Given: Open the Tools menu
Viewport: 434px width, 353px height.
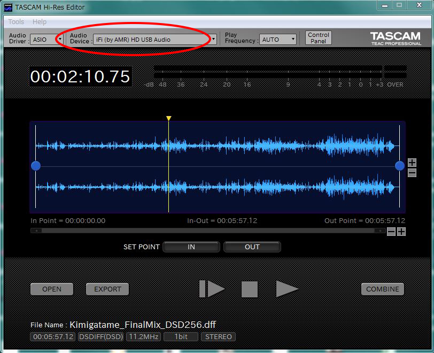Looking at the screenshot, I should point(15,21).
